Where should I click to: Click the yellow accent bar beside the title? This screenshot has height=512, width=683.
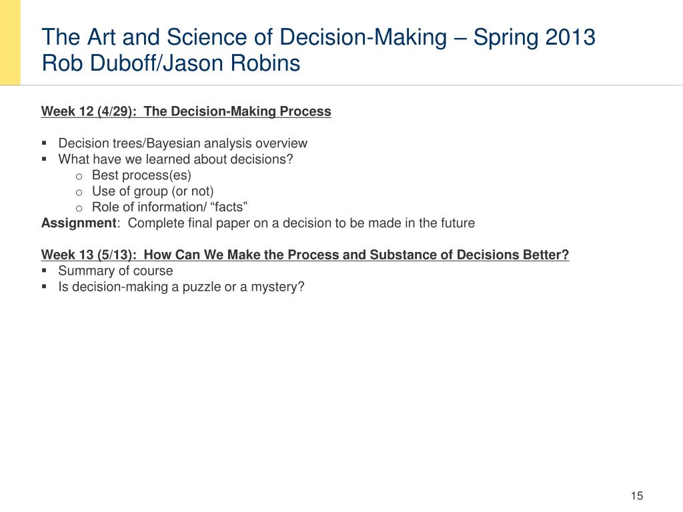click(10, 42)
